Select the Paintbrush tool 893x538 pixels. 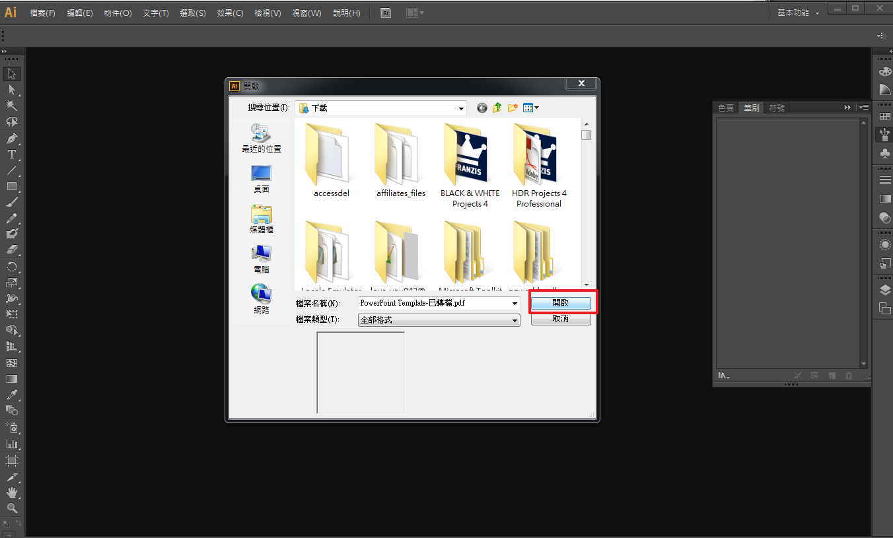tap(12, 202)
